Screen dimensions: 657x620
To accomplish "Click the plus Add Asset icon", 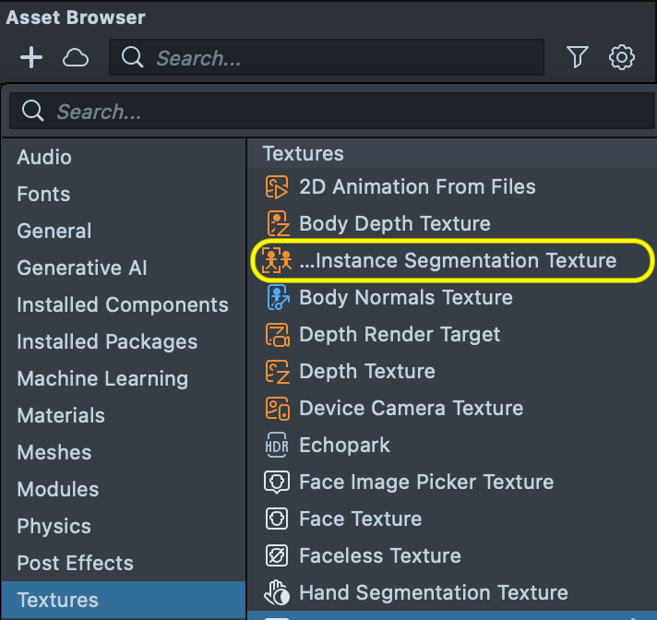I will coord(31,58).
